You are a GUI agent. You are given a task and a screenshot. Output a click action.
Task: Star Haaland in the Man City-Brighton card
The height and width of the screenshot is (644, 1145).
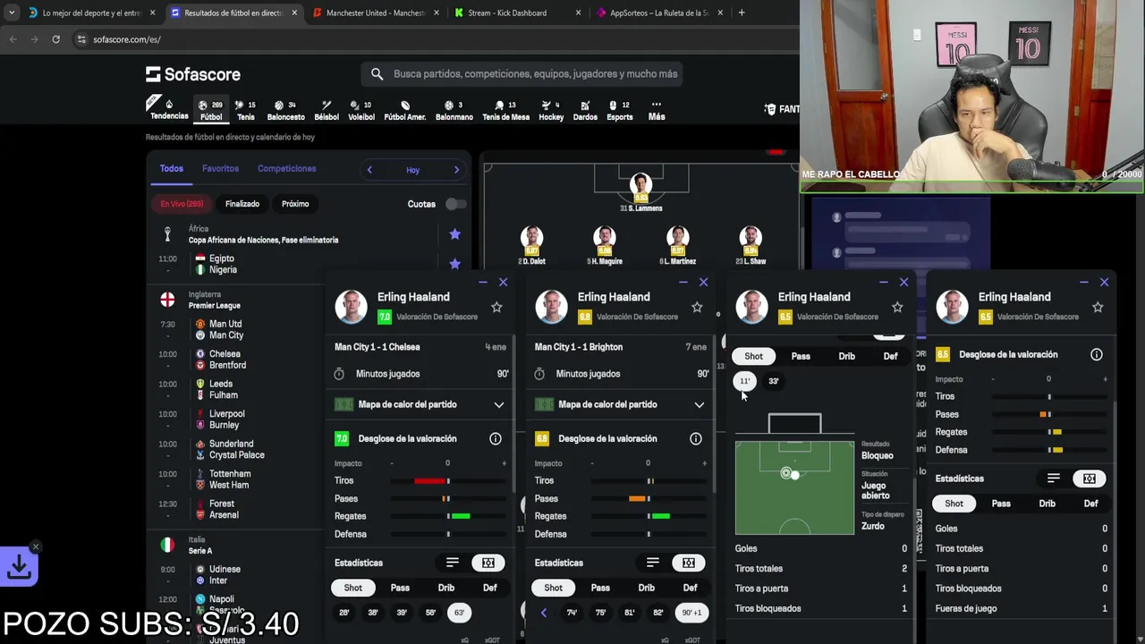pyautogui.click(x=697, y=307)
